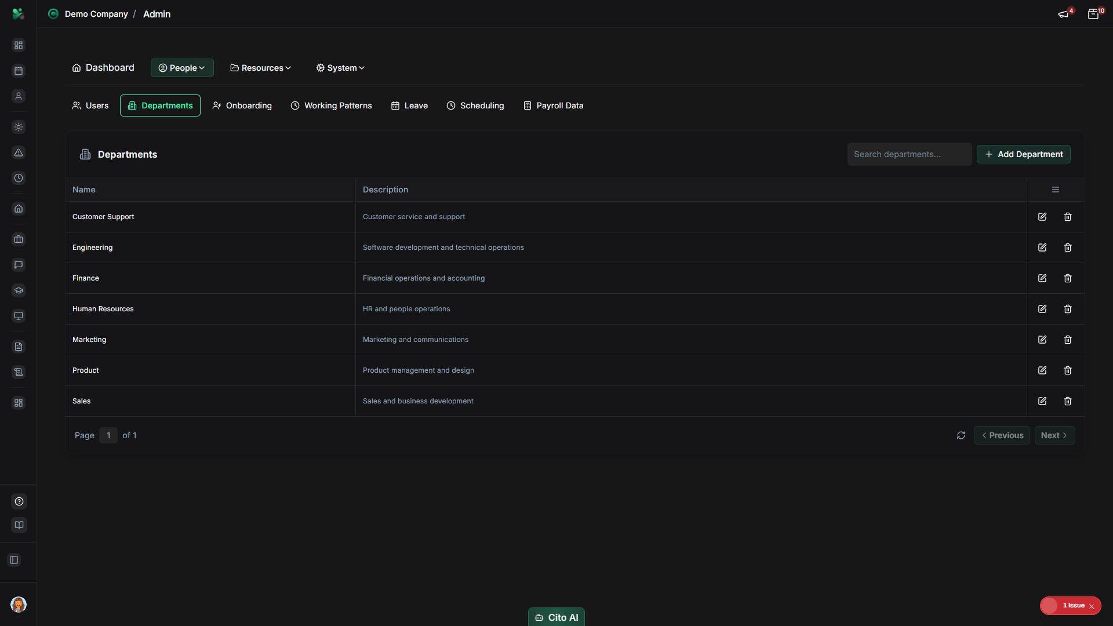Select the chat bubble icon in the sidebar
Image resolution: width=1113 pixels, height=626 pixels.
point(19,265)
